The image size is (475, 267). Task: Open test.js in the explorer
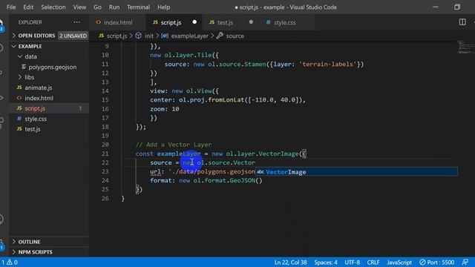point(33,129)
